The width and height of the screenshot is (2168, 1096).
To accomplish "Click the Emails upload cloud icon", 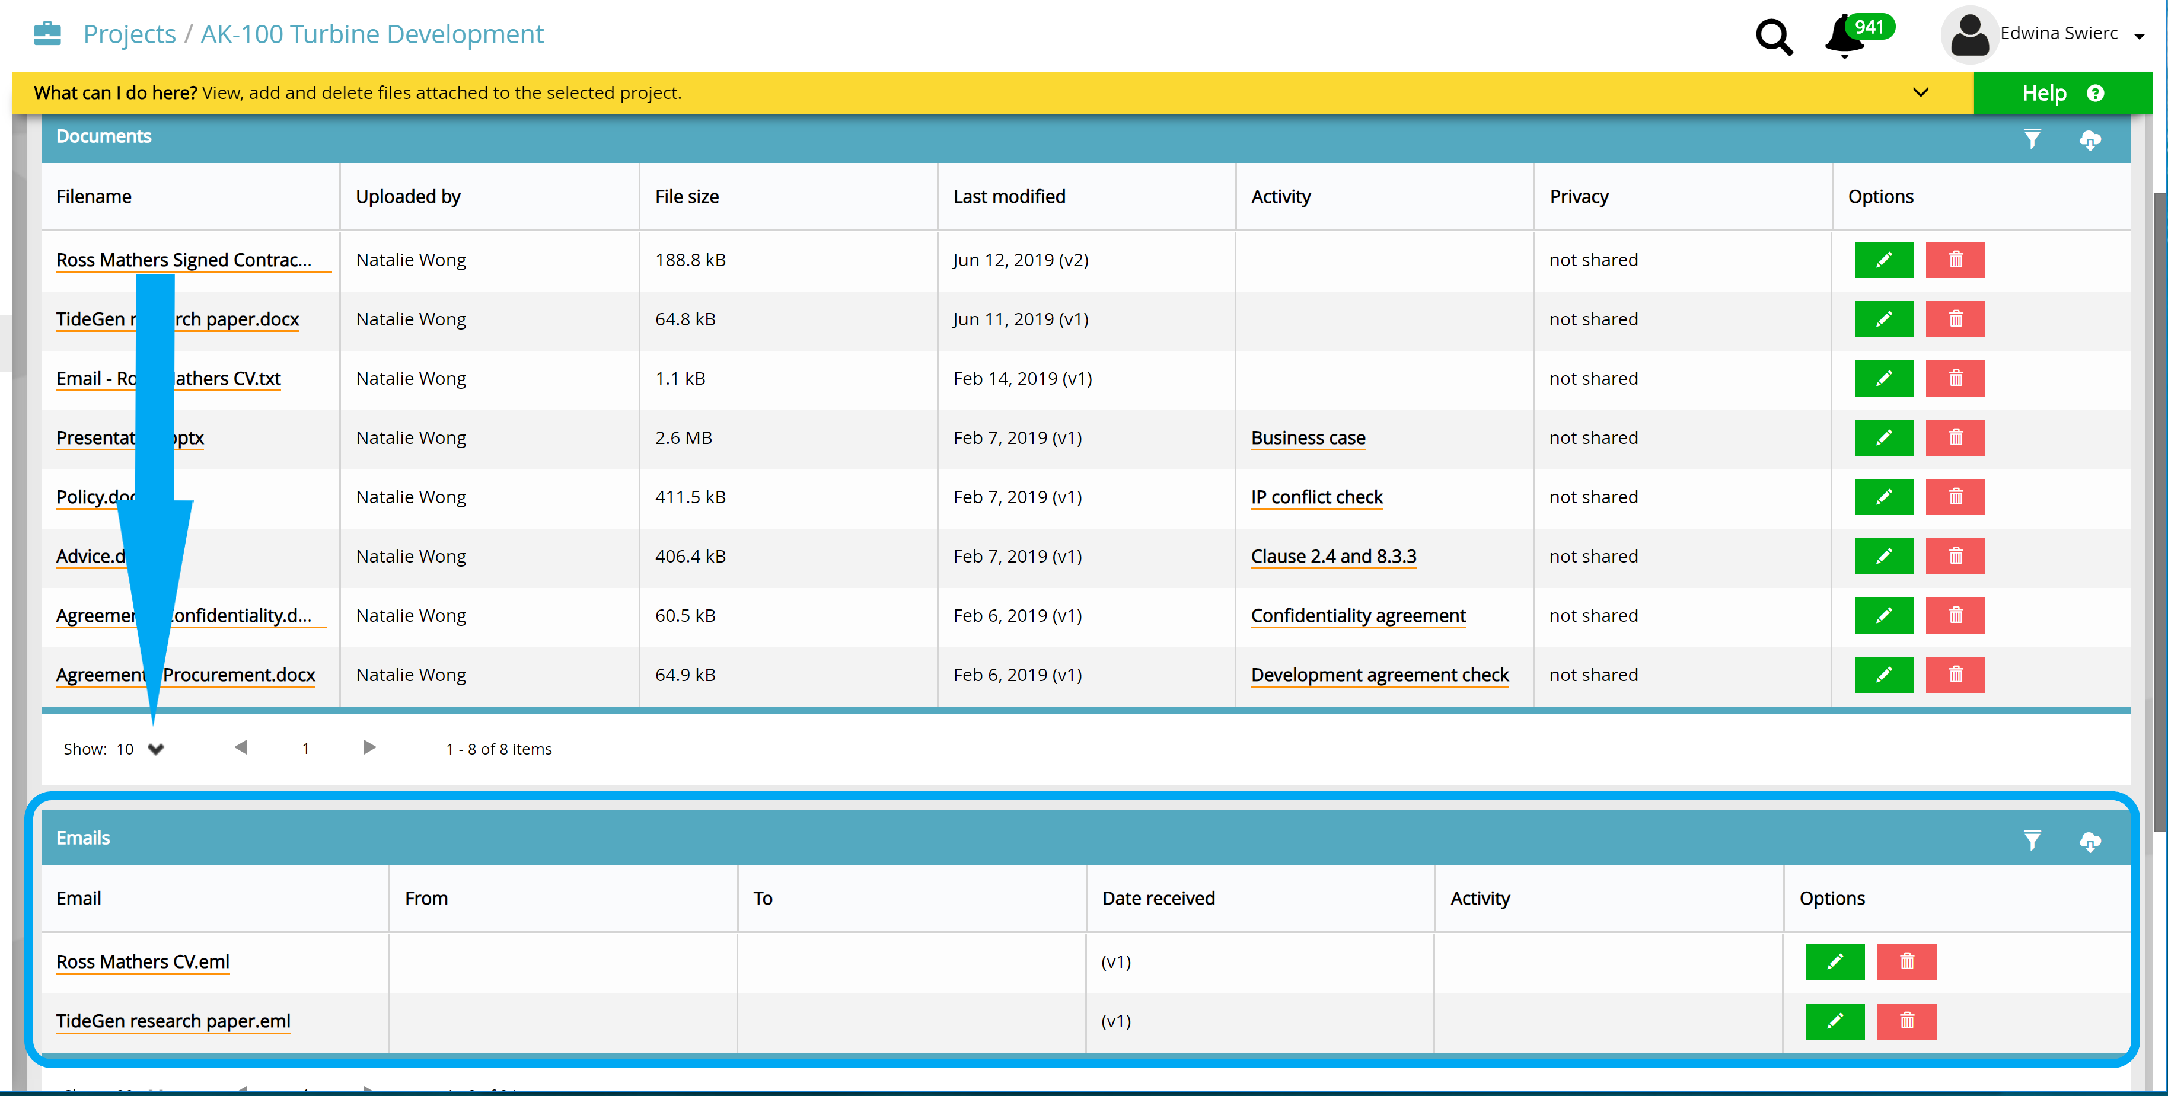I will [2090, 841].
